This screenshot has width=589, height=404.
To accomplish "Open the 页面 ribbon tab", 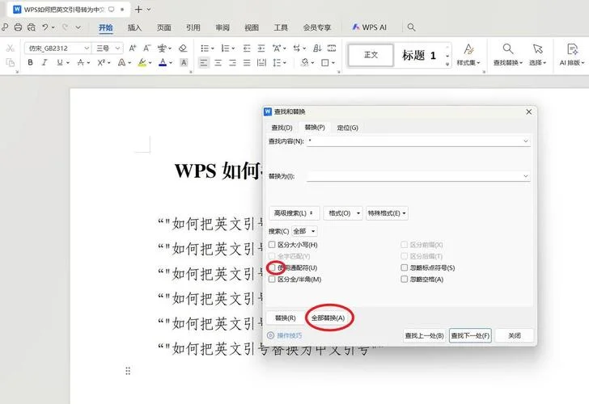I will 163,27.
